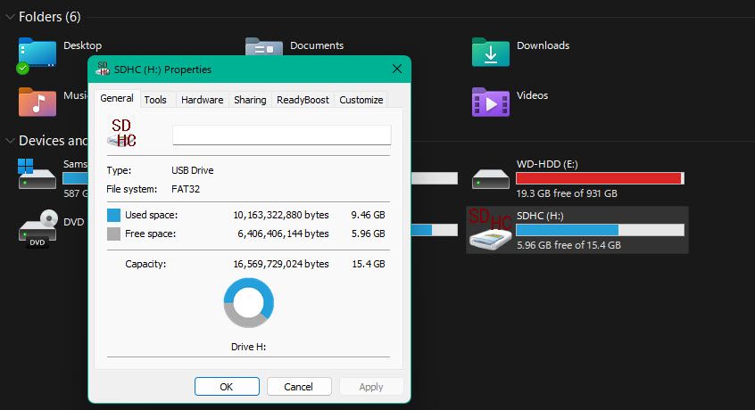
Task: Click the '6,406,406,144 bytes' free value
Action: 283,234
